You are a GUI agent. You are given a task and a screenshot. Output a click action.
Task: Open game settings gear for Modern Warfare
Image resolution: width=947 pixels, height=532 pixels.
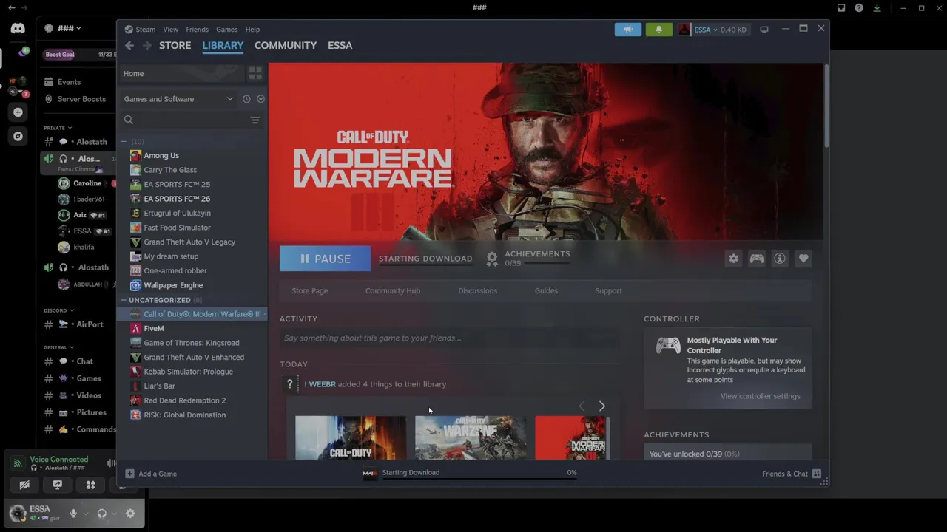733,259
